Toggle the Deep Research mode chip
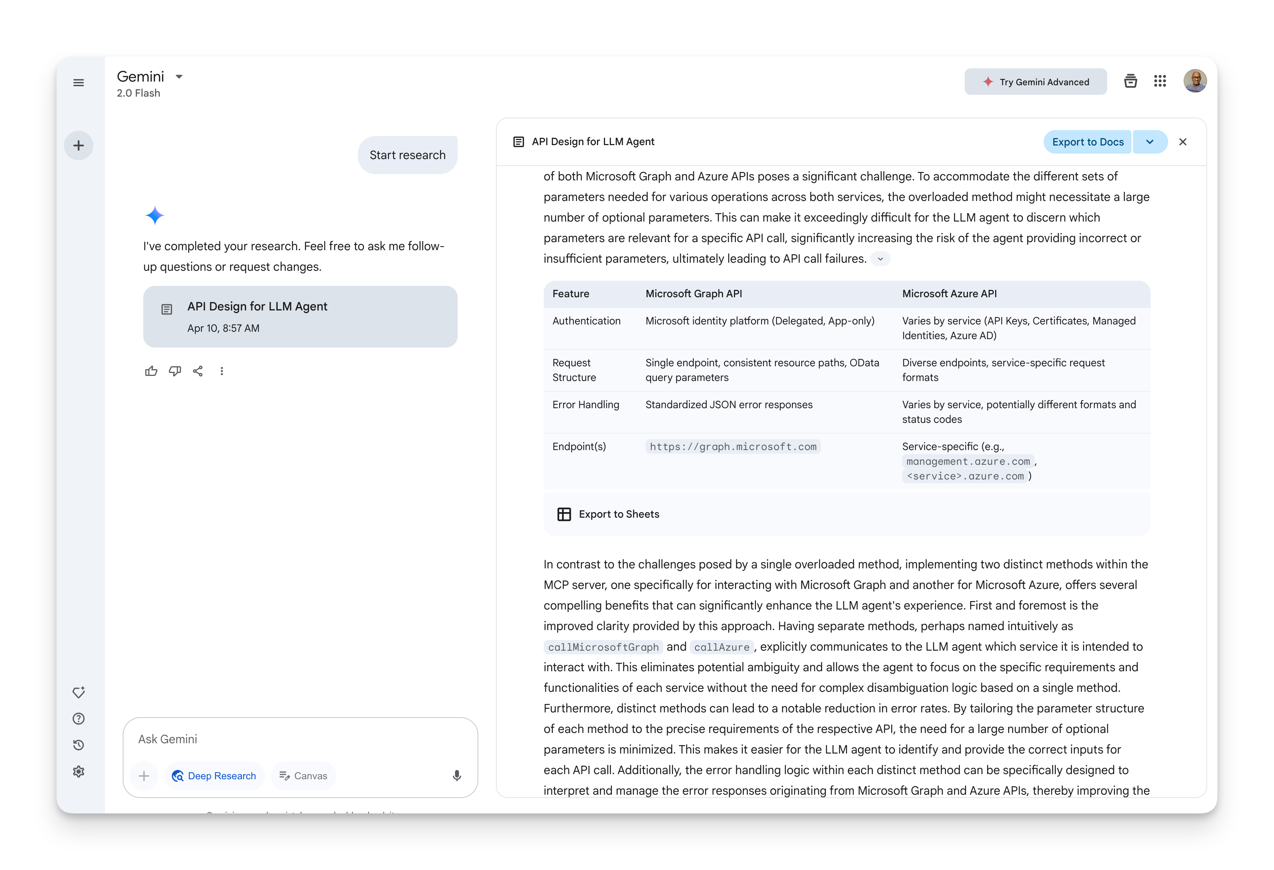The image size is (1274, 870). point(214,776)
